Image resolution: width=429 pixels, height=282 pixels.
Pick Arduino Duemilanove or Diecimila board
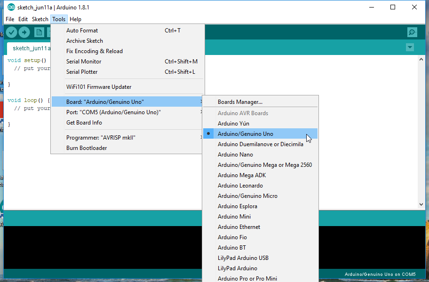click(x=260, y=144)
